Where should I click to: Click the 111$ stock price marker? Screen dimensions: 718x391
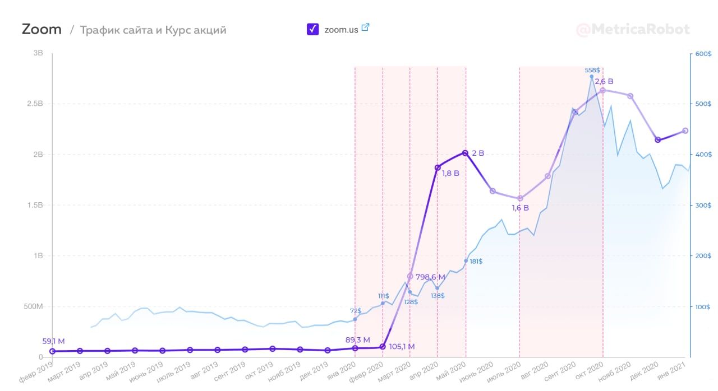coord(383,303)
